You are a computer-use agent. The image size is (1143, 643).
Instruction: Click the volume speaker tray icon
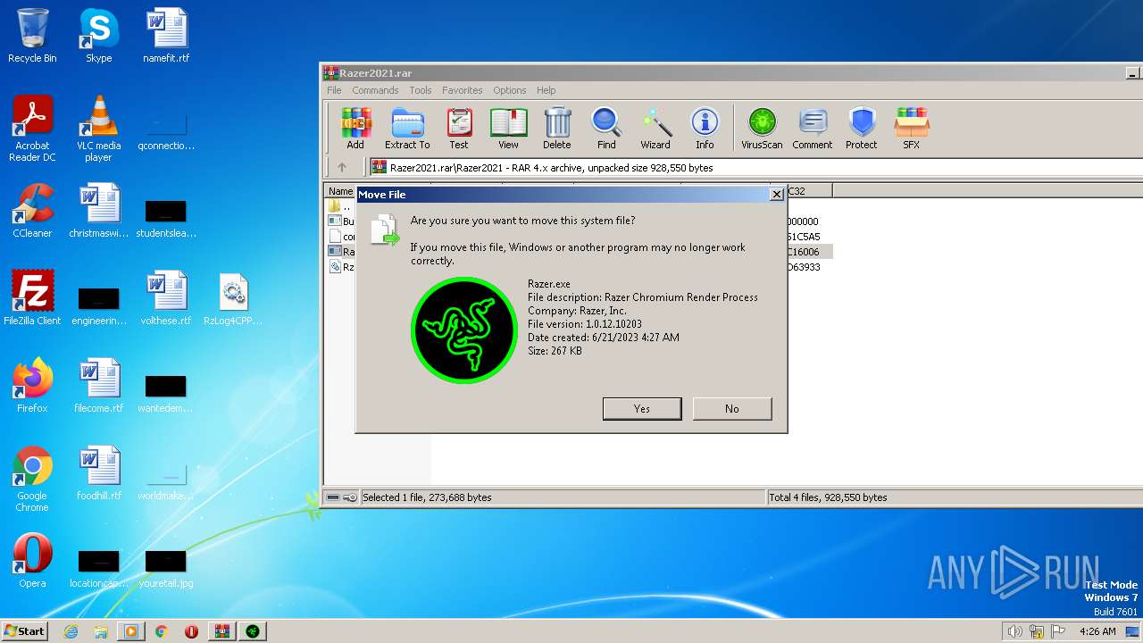click(x=1014, y=631)
